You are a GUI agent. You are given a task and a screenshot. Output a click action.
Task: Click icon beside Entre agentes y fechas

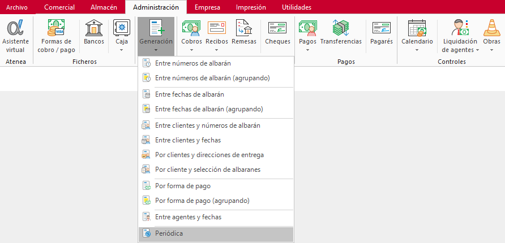point(146,217)
